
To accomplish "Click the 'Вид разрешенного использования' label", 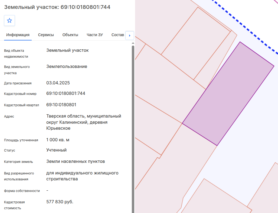I will [19, 176].
